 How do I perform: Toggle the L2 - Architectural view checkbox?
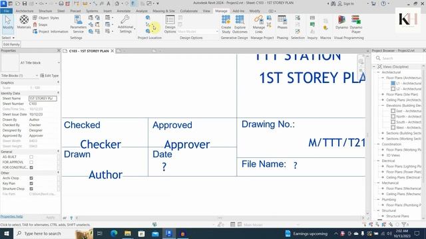[x=393, y=89]
